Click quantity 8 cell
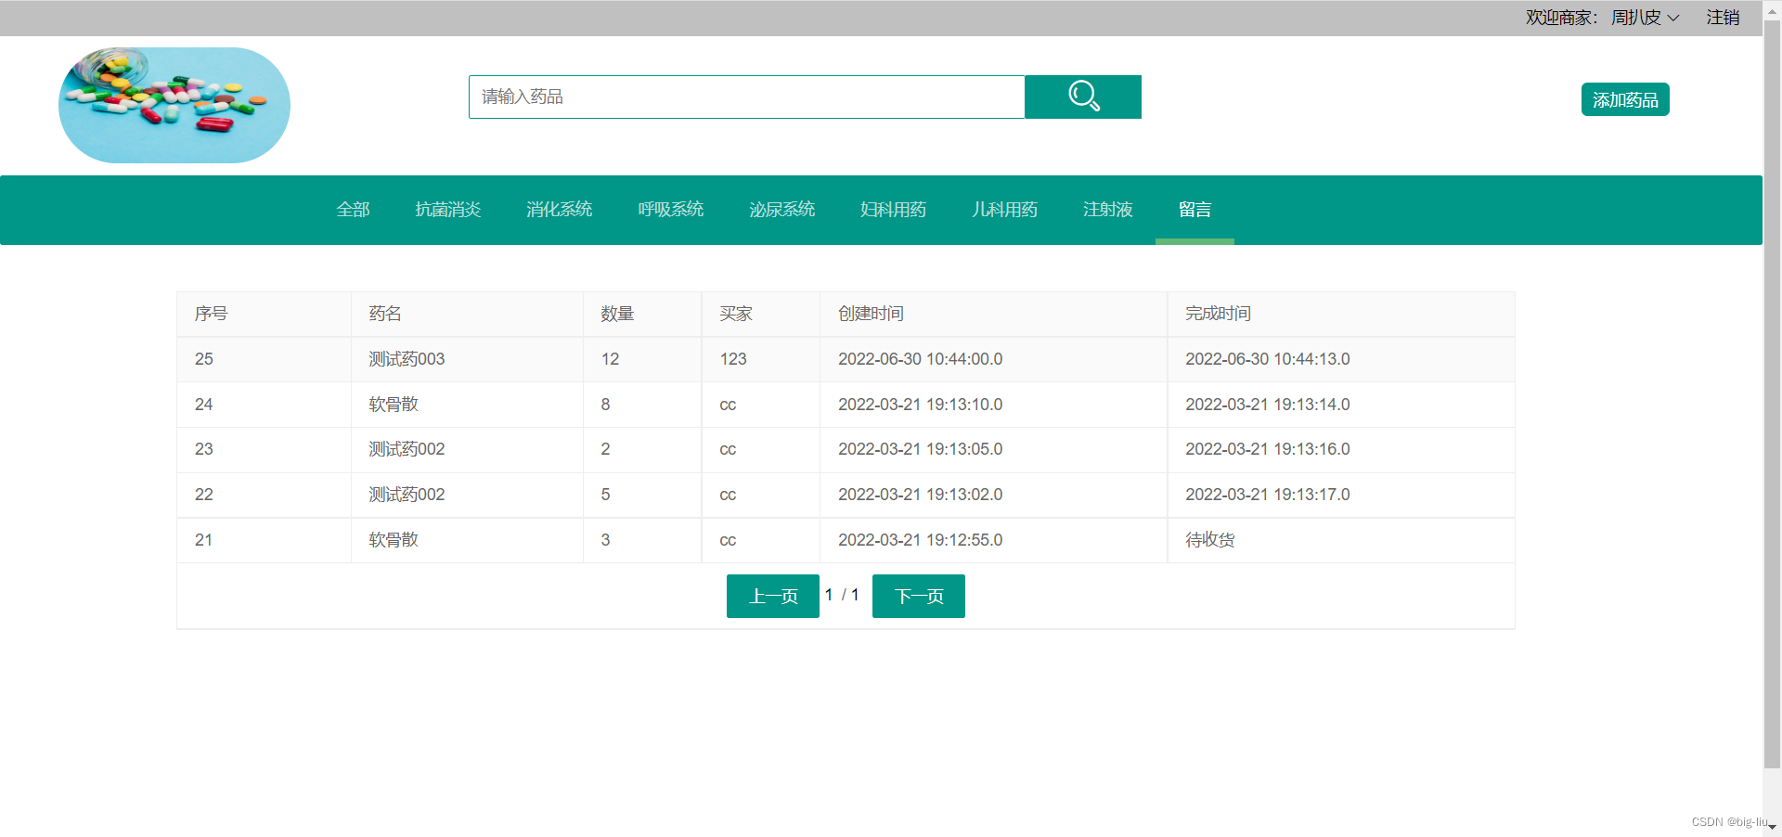The width and height of the screenshot is (1782, 837). point(642,405)
